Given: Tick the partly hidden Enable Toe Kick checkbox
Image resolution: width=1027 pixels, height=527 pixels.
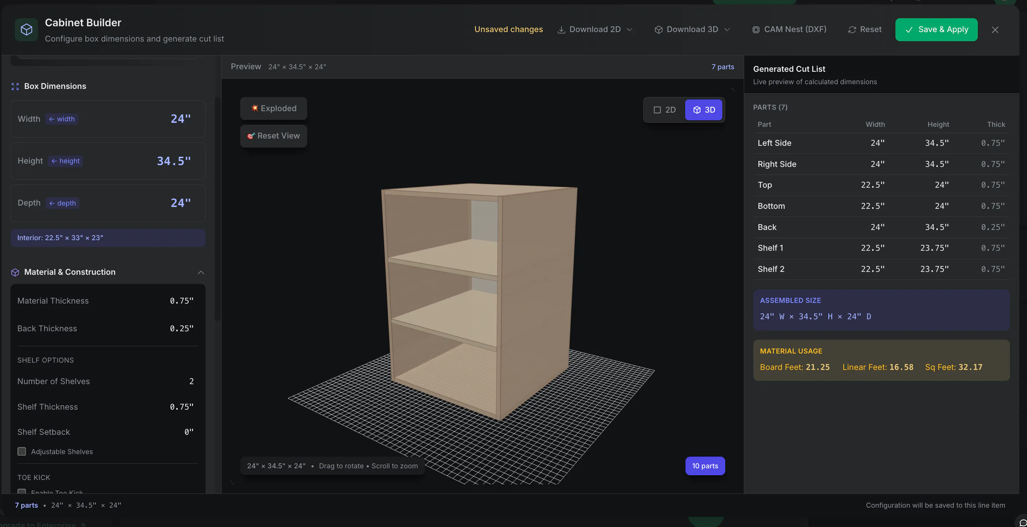Looking at the screenshot, I should coord(22,491).
